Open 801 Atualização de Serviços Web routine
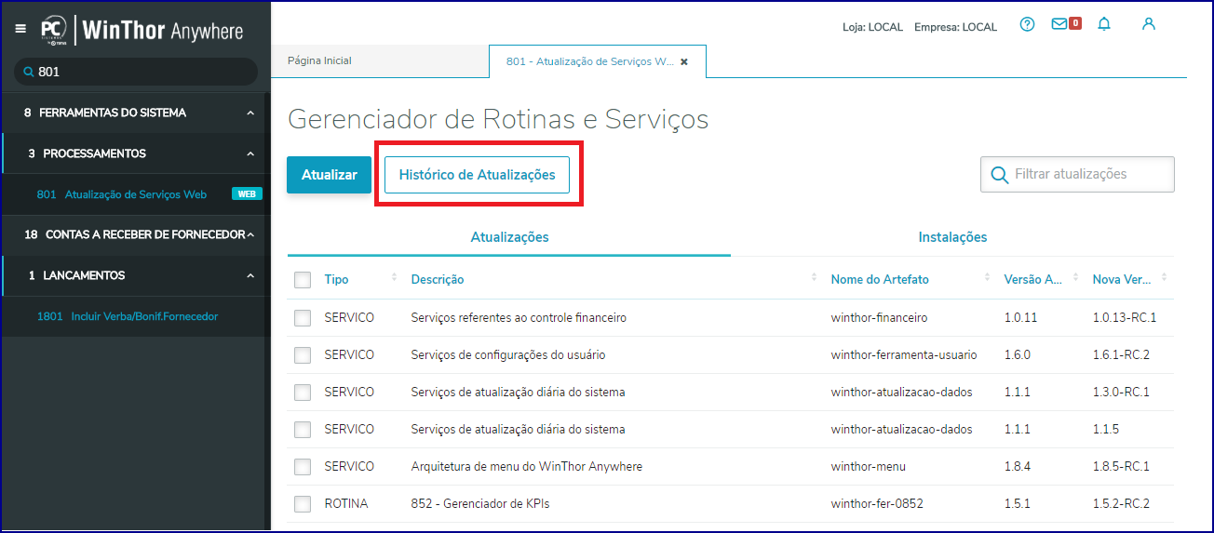 pyautogui.click(x=132, y=194)
